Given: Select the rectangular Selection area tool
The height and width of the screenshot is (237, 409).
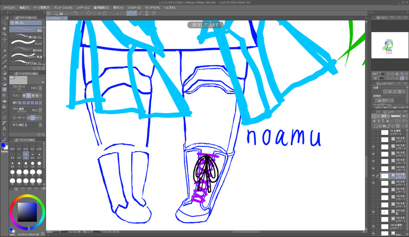Looking at the screenshot, I should click(4, 45).
